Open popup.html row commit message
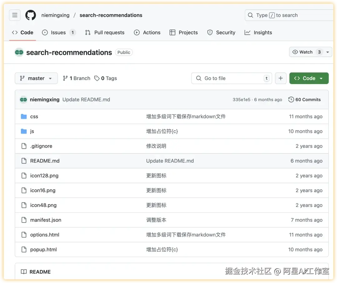This screenshot has height=283, width=337. [x=162, y=250]
